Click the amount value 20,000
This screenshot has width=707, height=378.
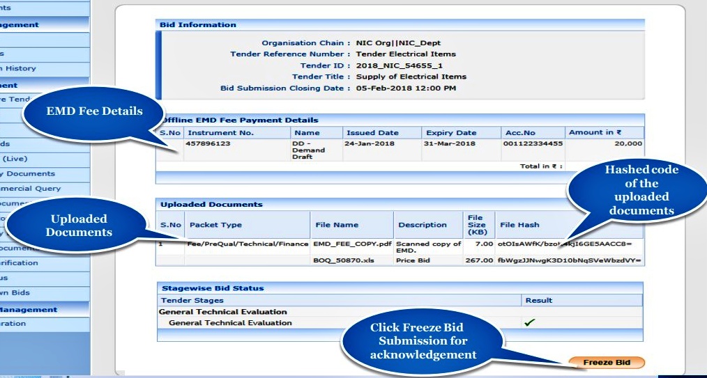pyautogui.click(x=628, y=143)
